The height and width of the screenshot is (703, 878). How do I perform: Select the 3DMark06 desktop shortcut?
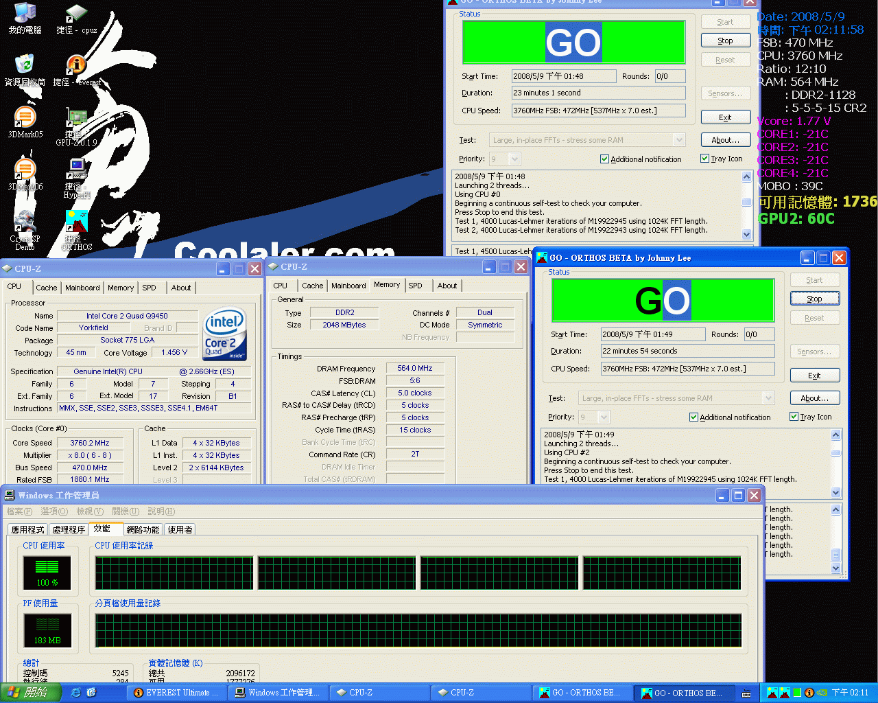coord(25,174)
